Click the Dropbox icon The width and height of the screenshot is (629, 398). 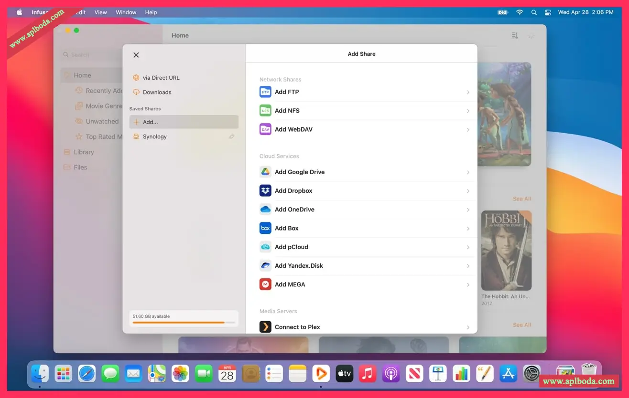pos(265,190)
